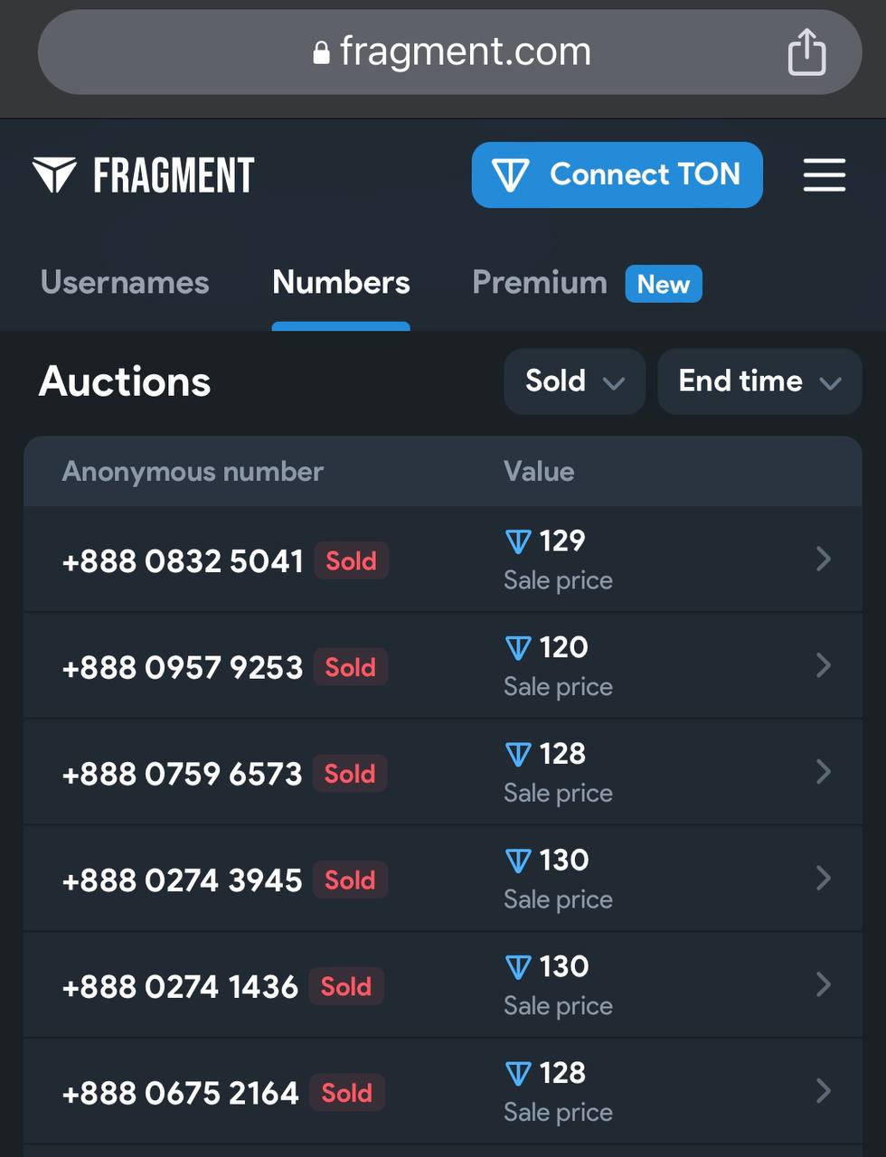Open the hamburger menu

825,174
